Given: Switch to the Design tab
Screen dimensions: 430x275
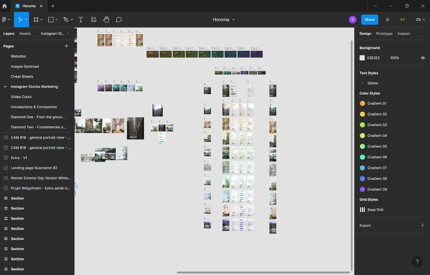Looking at the screenshot, I should coord(365,33).
